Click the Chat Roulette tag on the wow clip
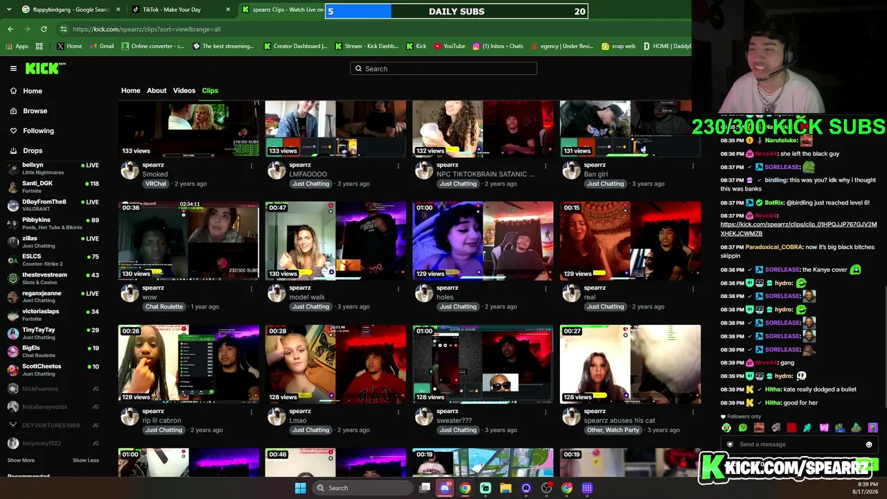Image resolution: width=887 pixels, height=499 pixels. pyautogui.click(x=164, y=306)
